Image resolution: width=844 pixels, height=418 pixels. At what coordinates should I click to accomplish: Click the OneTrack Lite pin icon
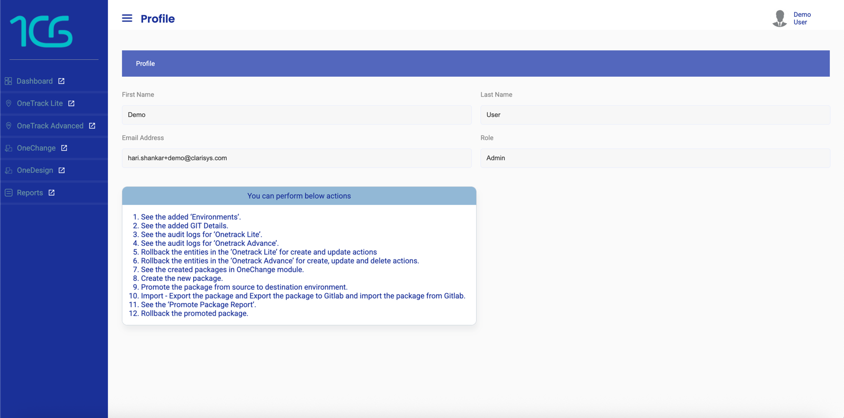point(8,103)
